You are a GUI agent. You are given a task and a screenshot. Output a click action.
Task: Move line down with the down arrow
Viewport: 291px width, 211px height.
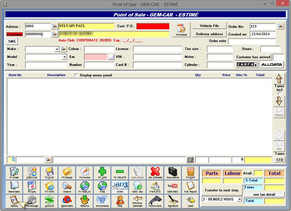[x=279, y=101]
